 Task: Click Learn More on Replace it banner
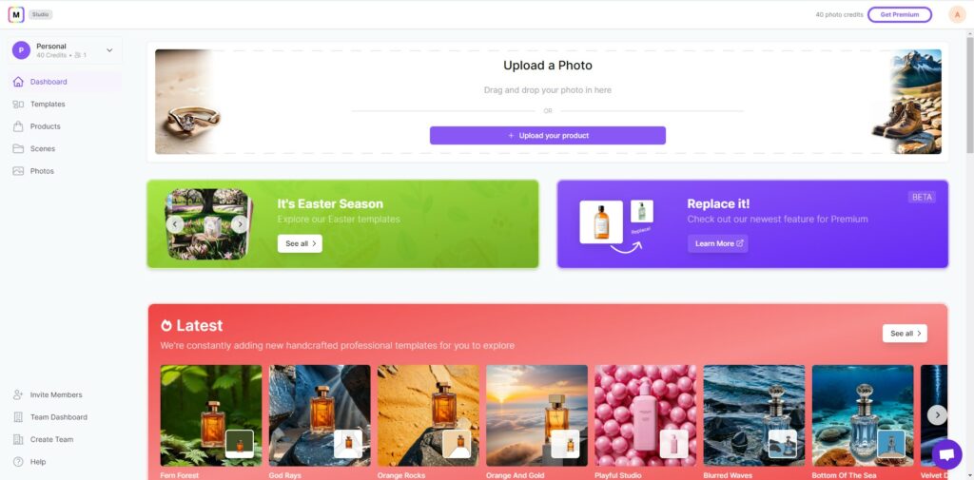point(717,243)
